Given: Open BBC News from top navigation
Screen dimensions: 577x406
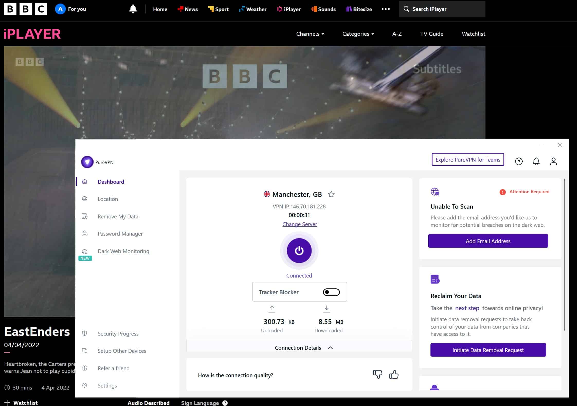Looking at the screenshot, I should [x=188, y=9].
